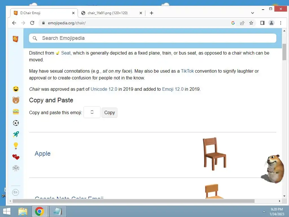Open Objects light bulb category

pos(16,146)
